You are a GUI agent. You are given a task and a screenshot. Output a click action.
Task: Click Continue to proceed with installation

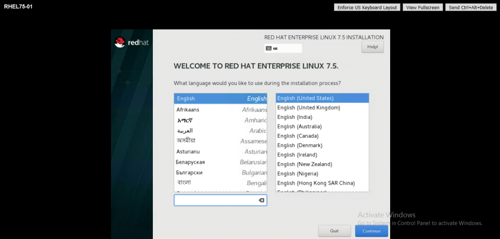(x=372, y=231)
